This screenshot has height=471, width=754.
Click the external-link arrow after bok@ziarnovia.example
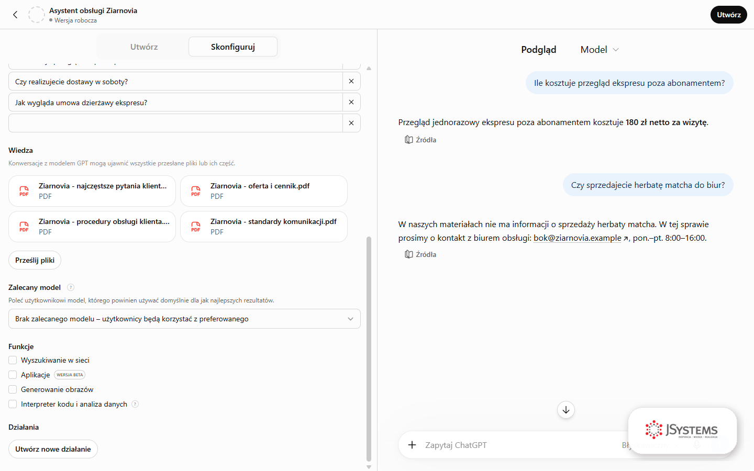[x=626, y=238]
